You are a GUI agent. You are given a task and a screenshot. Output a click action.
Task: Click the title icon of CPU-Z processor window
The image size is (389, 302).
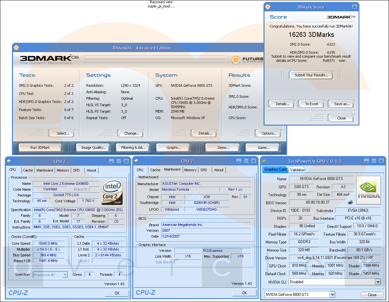9,161
